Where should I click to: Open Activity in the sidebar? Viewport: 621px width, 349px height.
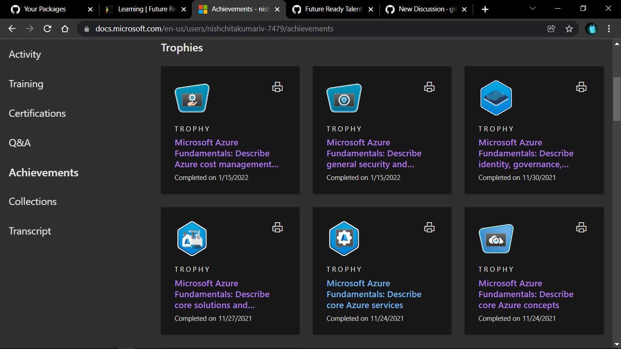(25, 55)
